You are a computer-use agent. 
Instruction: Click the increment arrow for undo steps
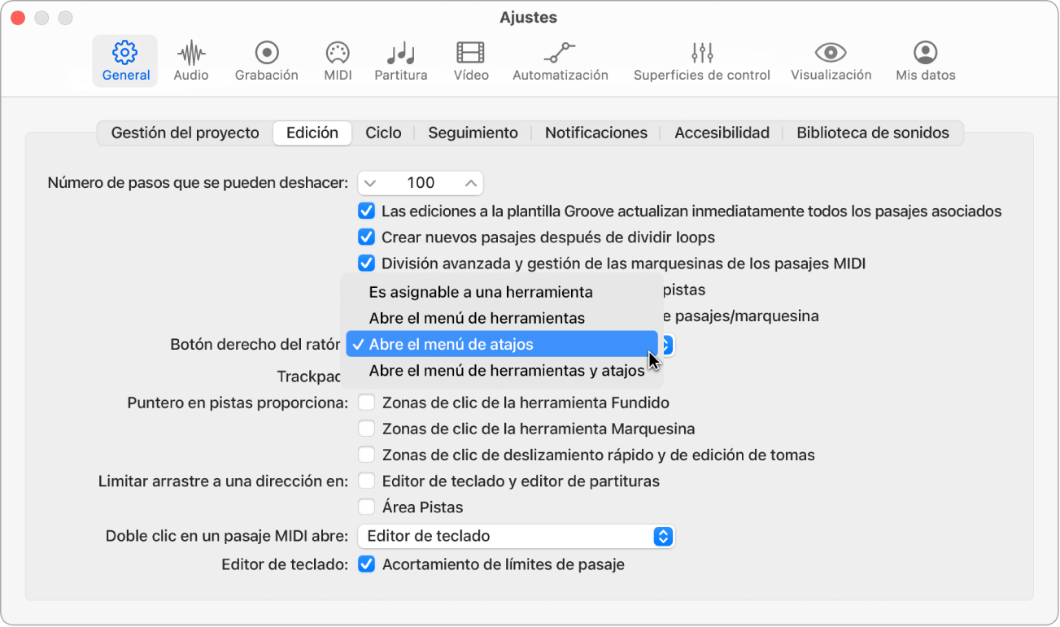point(470,182)
